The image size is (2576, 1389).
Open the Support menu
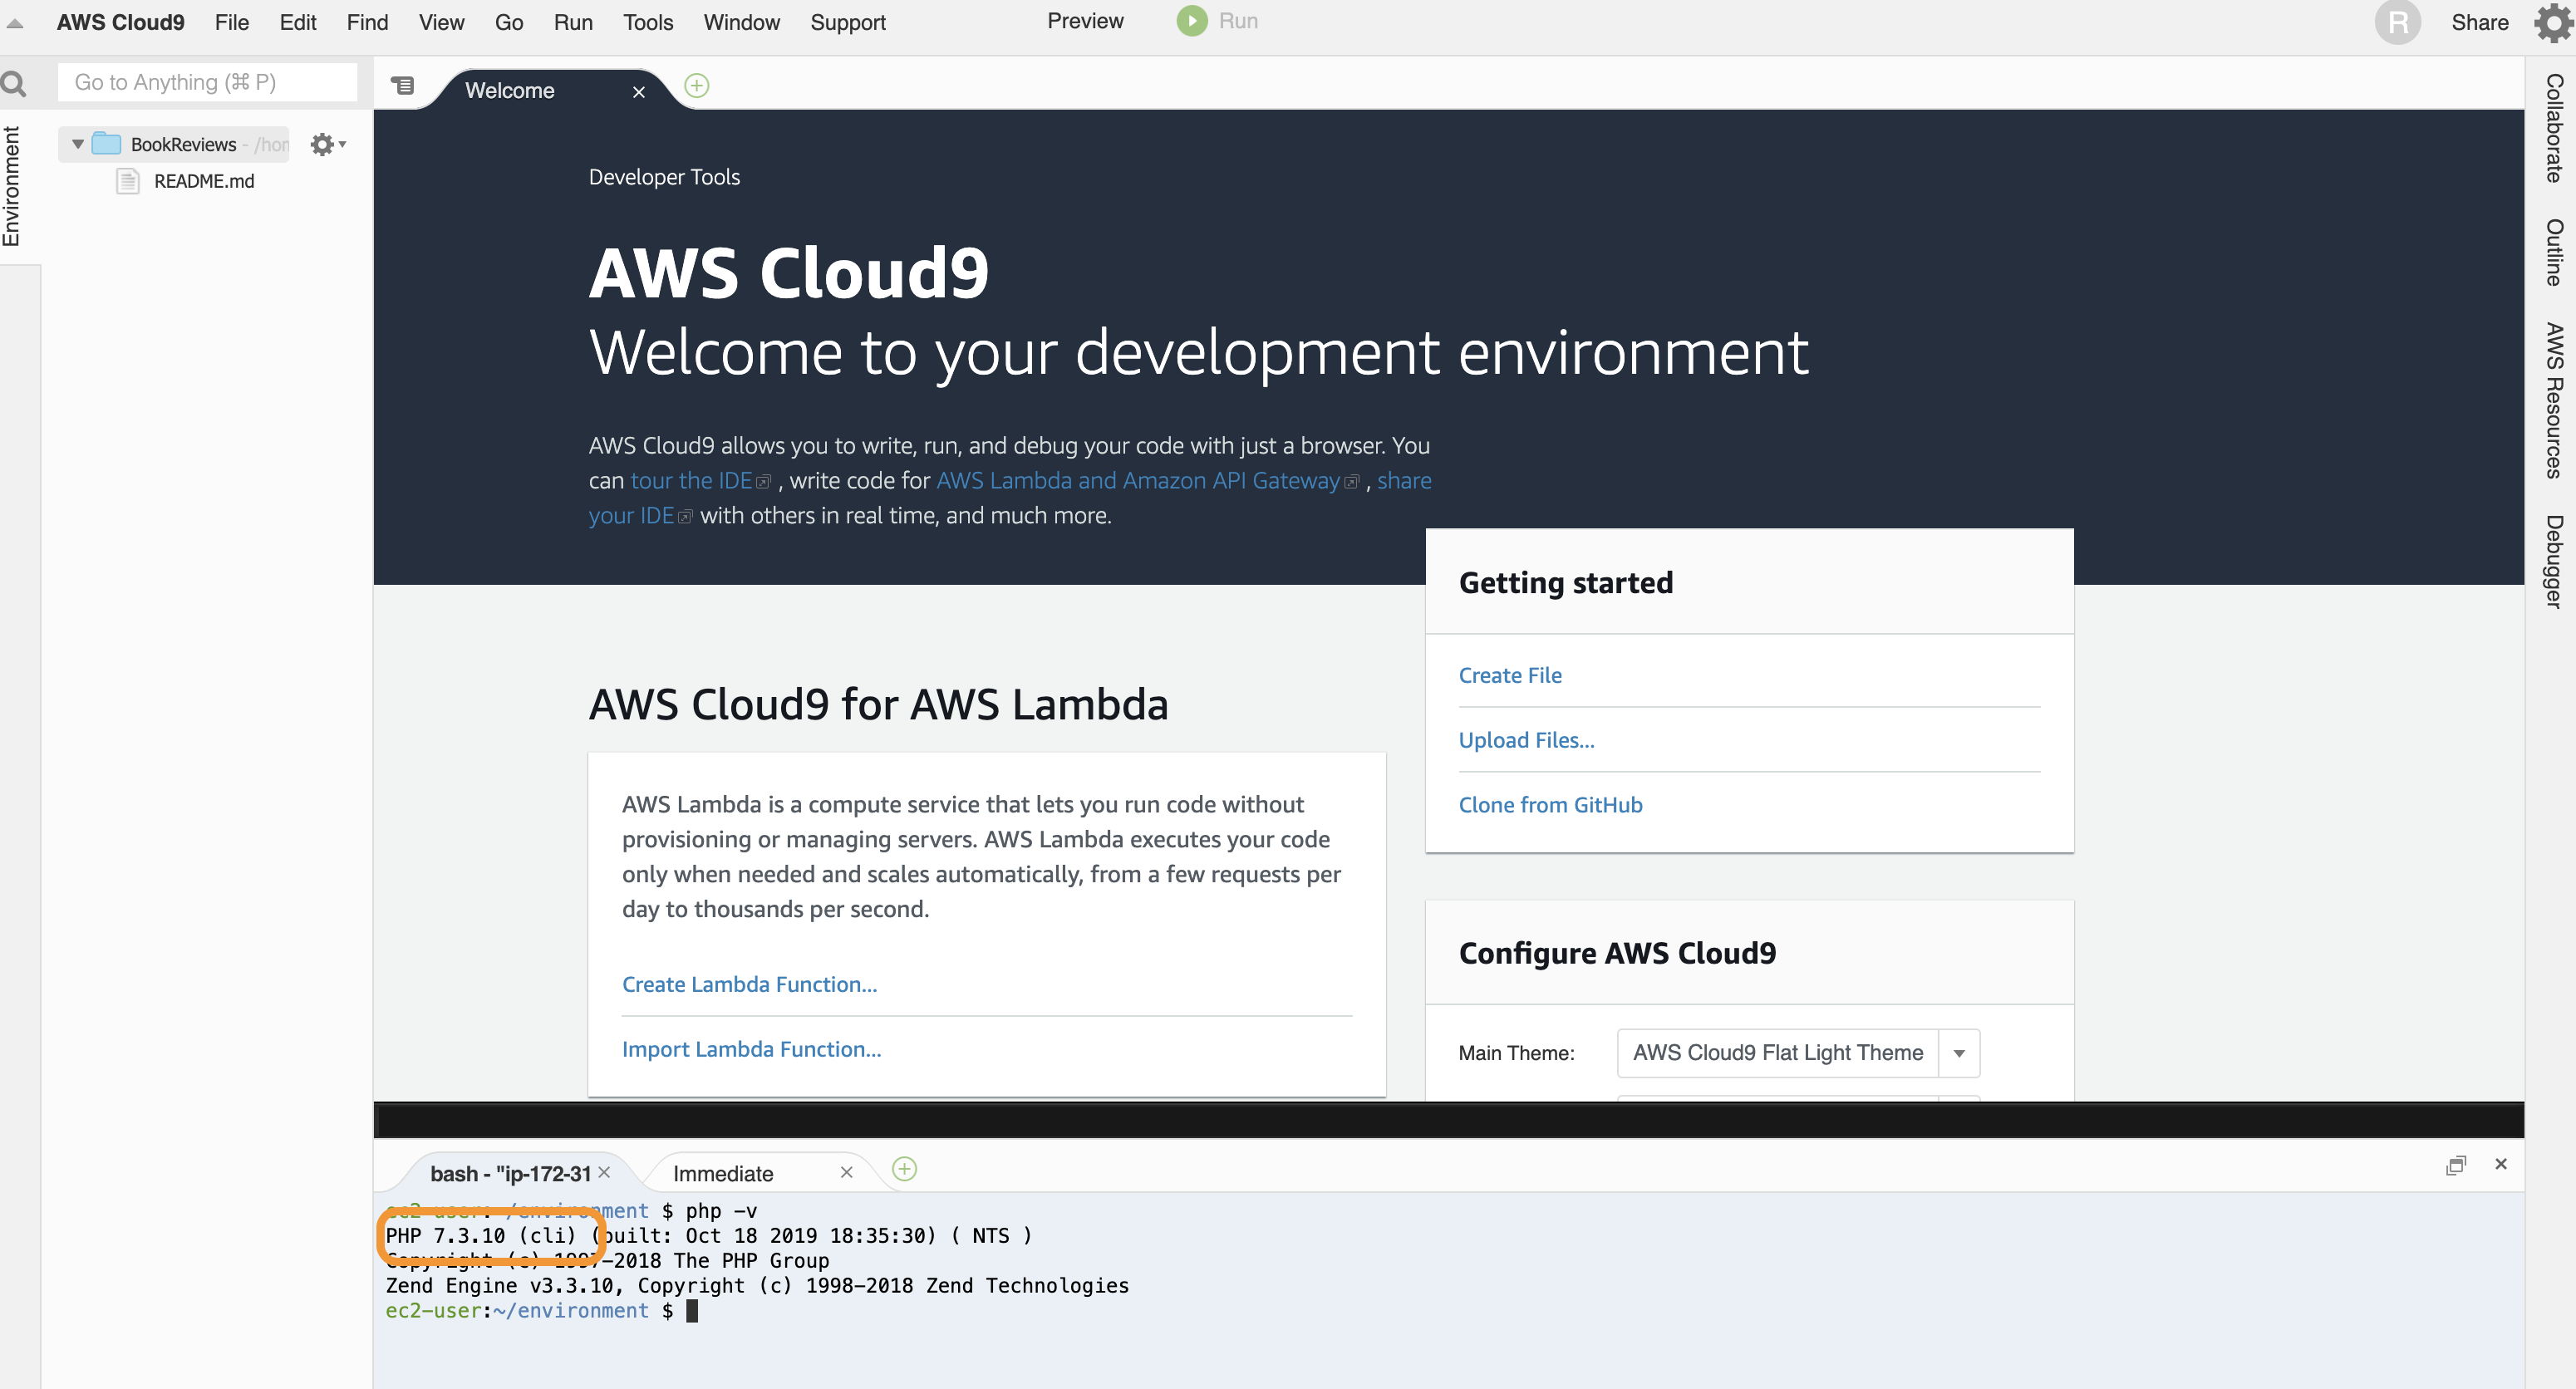[848, 22]
